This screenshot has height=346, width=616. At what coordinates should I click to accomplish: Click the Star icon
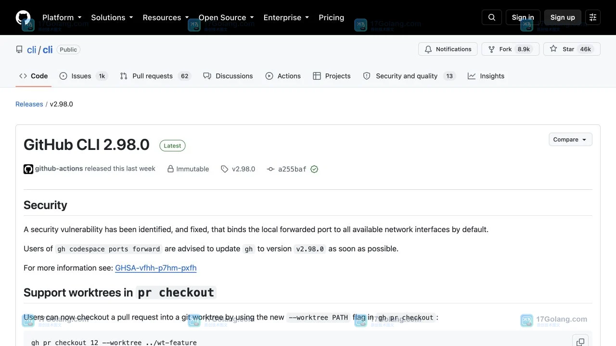pyautogui.click(x=553, y=49)
